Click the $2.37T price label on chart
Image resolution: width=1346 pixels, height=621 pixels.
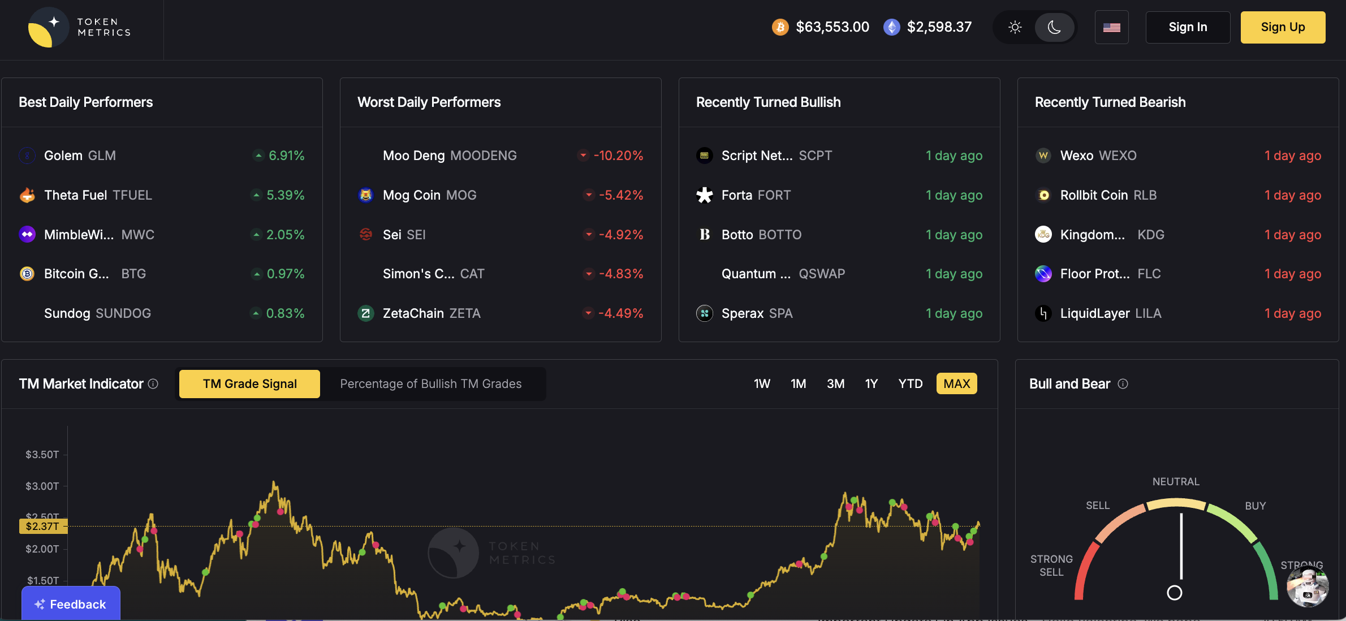(x=43, y=527)
